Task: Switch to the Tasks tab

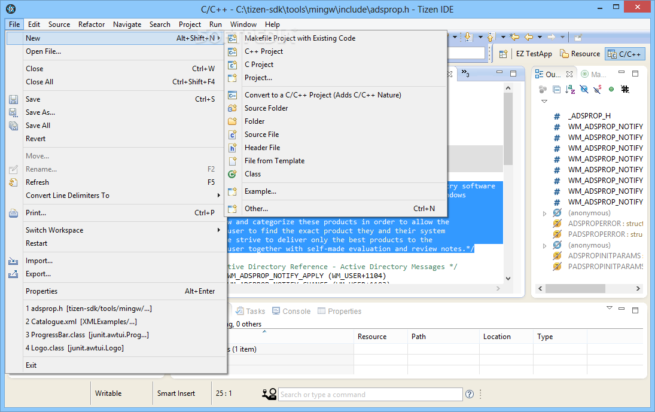Action: (x=250, y=311)
